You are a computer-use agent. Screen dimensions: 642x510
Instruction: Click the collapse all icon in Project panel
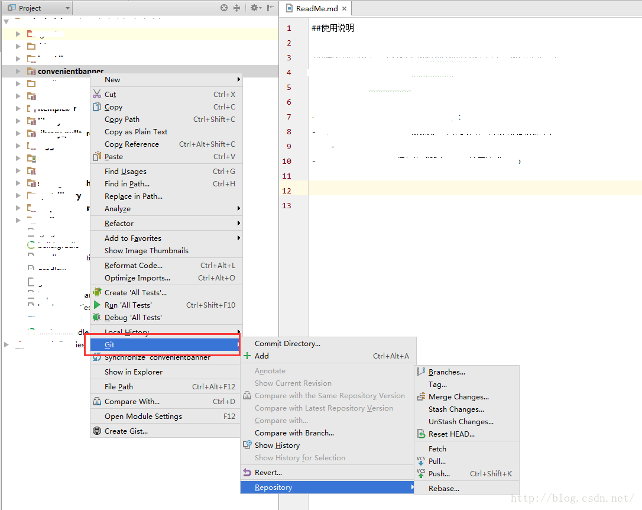[236, 8]
